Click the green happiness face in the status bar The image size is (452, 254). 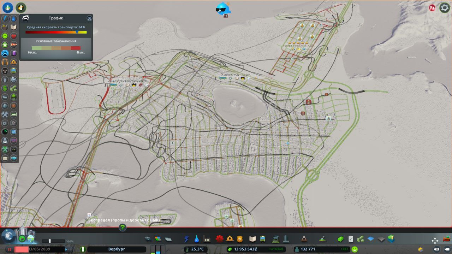pos(355,249)
